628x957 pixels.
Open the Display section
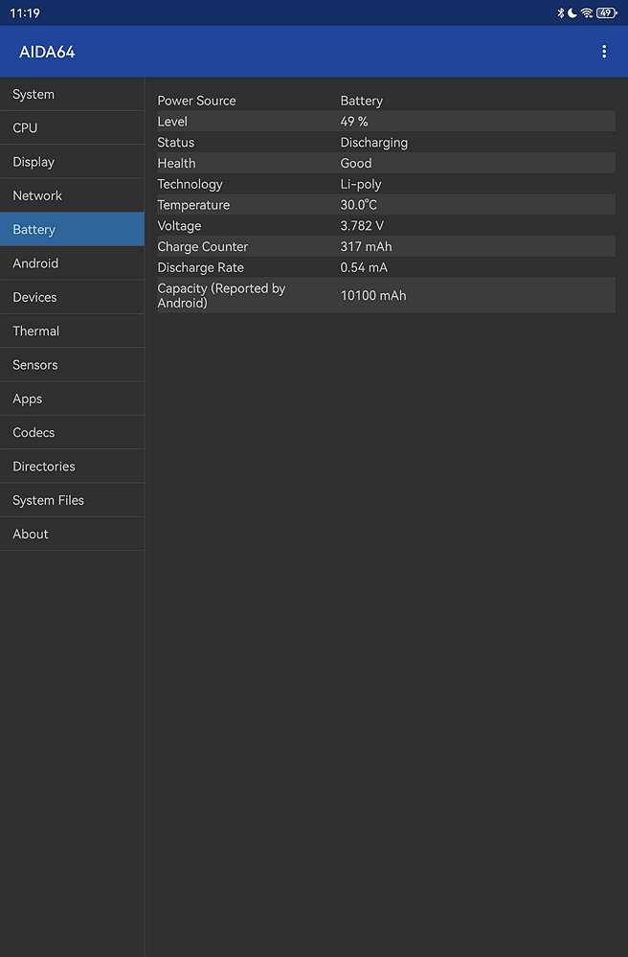click(72, 162)
